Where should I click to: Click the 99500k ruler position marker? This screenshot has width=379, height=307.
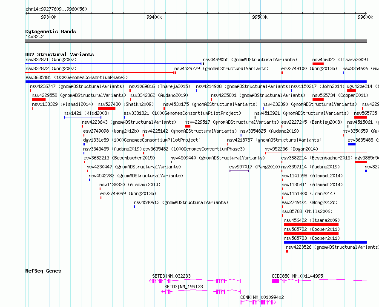click(x=260, y=17)
